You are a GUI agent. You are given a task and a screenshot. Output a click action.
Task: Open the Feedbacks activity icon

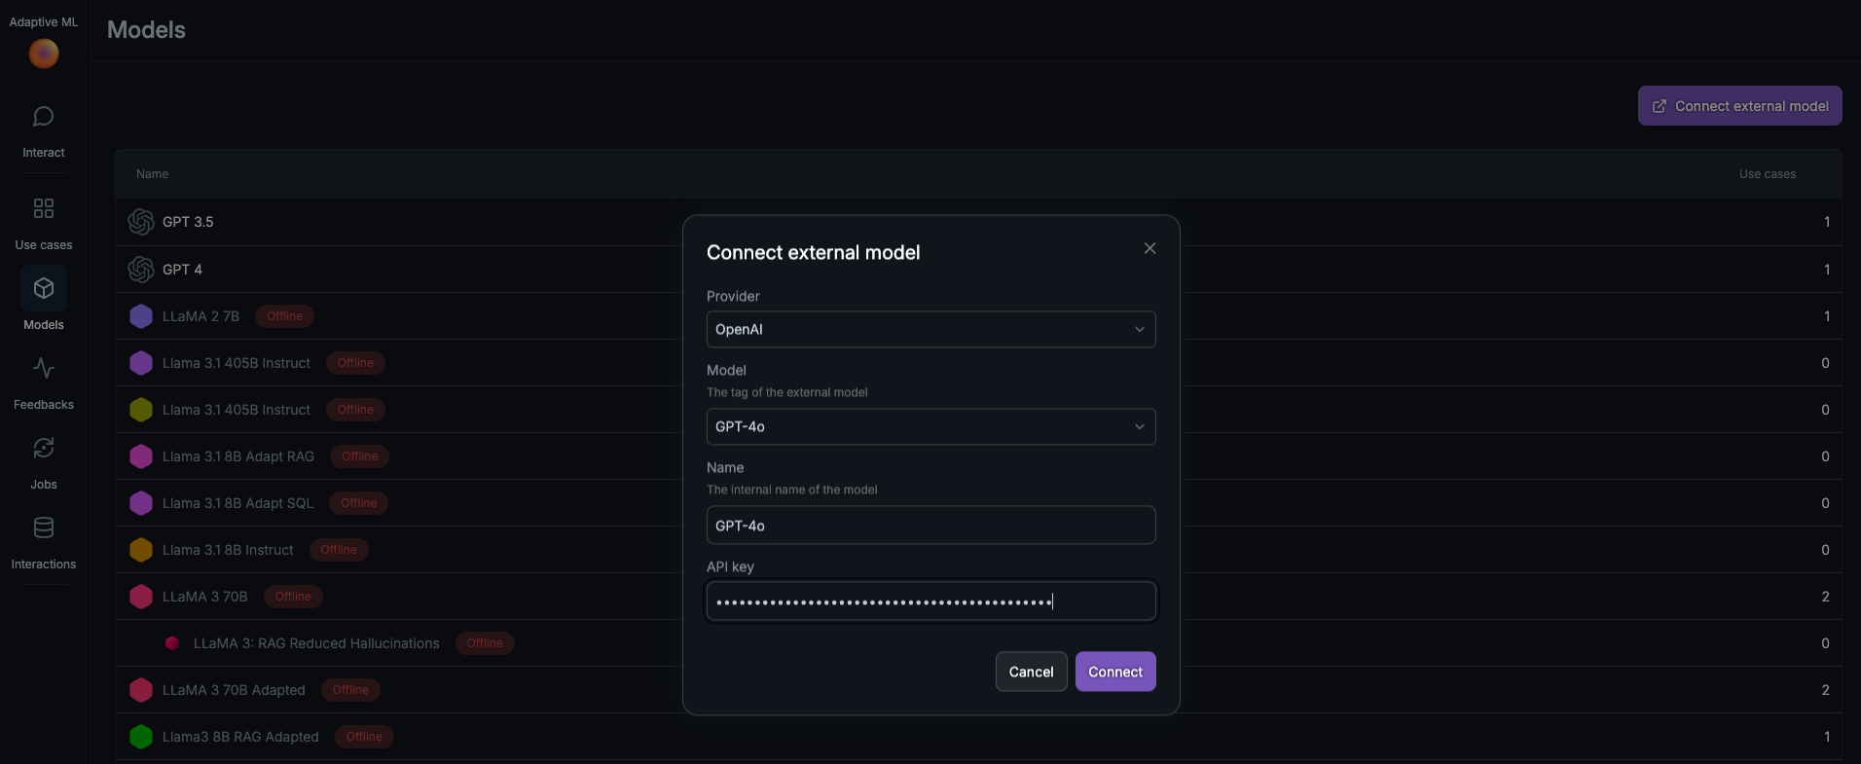(x=43, y=368)
